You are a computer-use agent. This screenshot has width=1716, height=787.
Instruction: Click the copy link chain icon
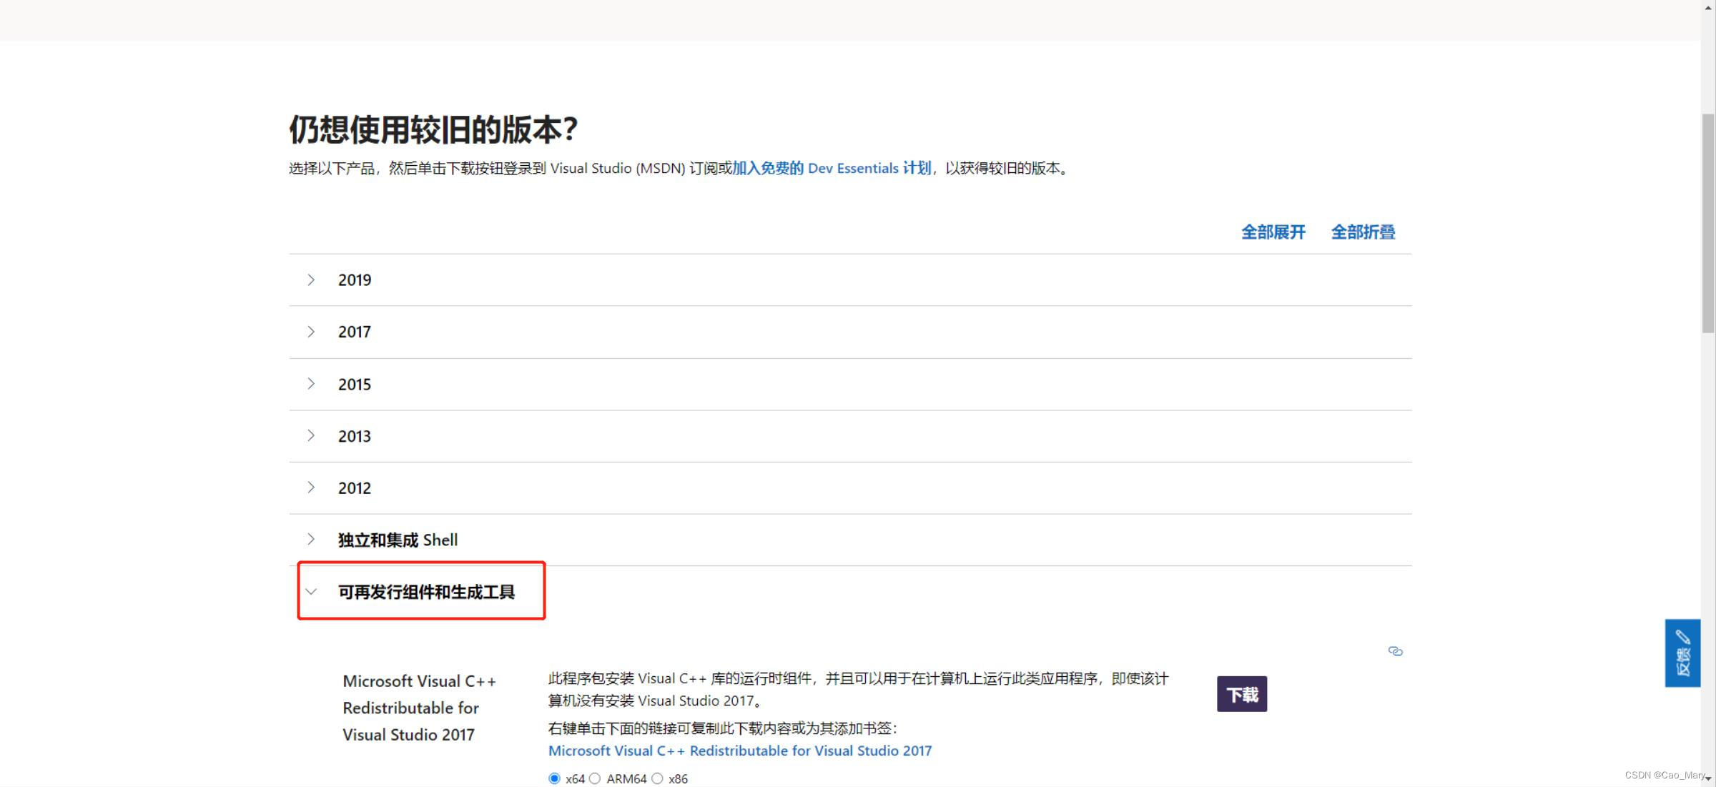[x=1395, y=651]
